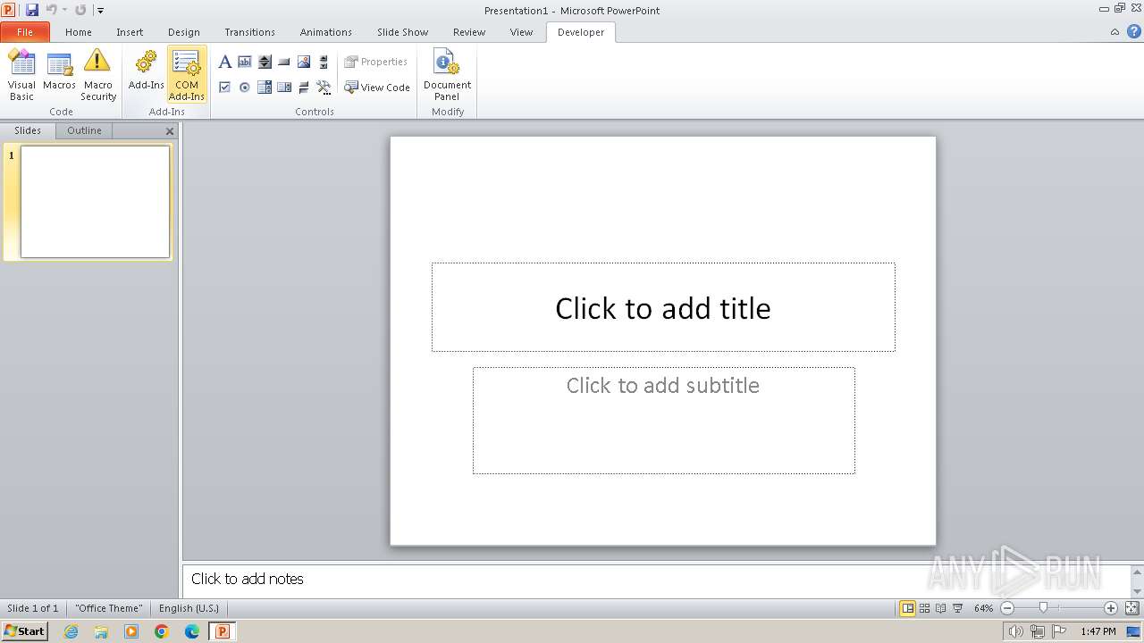Insert a Combo Box control

(284, 87)
